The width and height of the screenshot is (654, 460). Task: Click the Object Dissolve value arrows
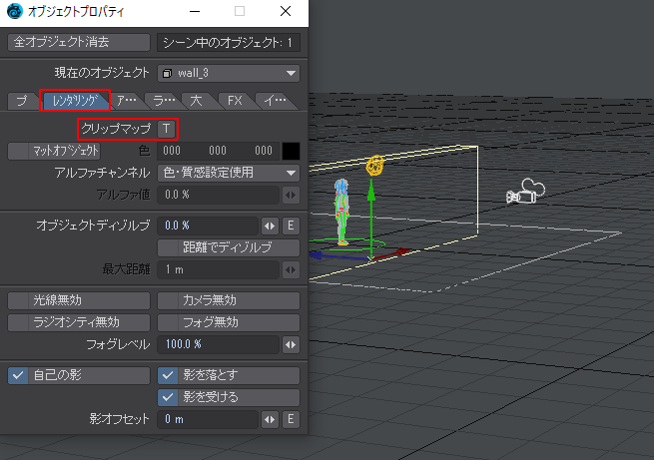[x=270, y=226]
